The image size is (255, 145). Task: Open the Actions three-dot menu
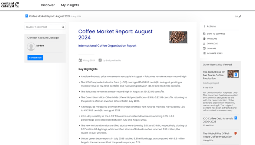click(204, 26)
